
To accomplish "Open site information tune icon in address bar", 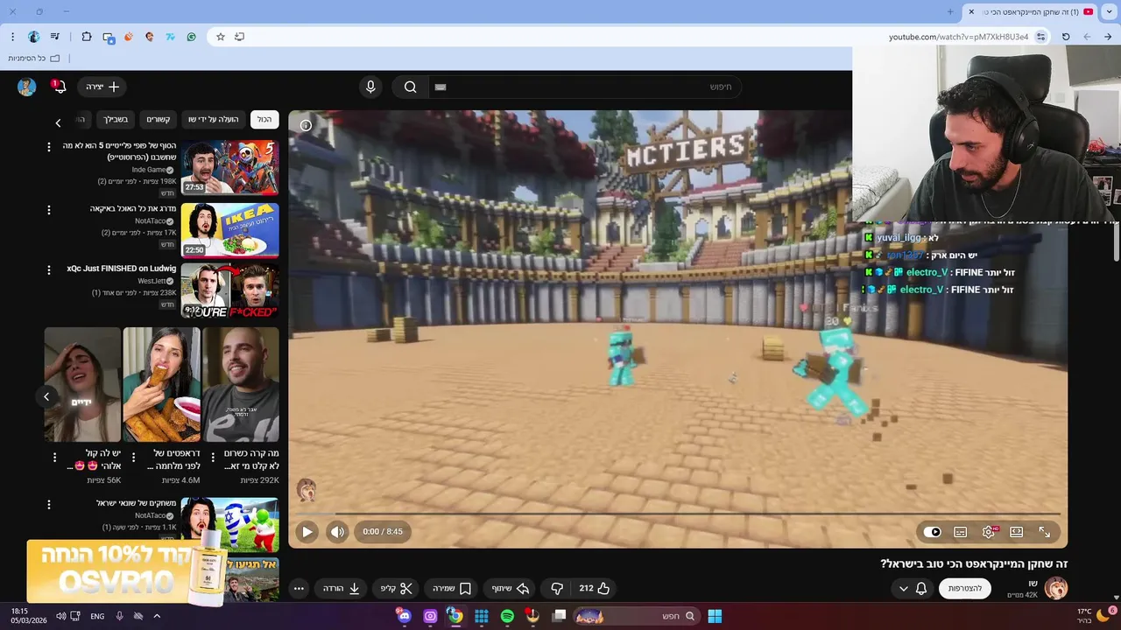I will tap(1040, 37).
